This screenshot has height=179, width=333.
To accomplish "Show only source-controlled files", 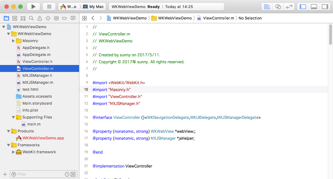I will pyautogui.click(x=73, y=174).
